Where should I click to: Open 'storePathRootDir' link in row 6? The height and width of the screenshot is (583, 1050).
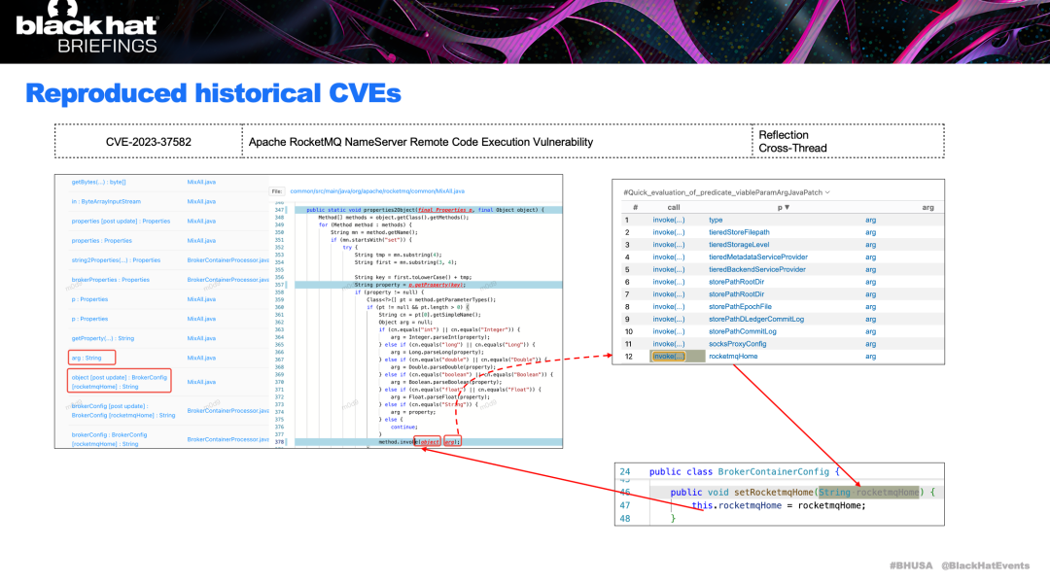pos(737,282)
